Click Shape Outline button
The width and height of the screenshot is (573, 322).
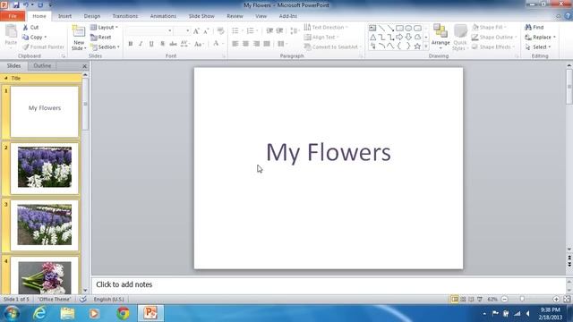(494, 38)
